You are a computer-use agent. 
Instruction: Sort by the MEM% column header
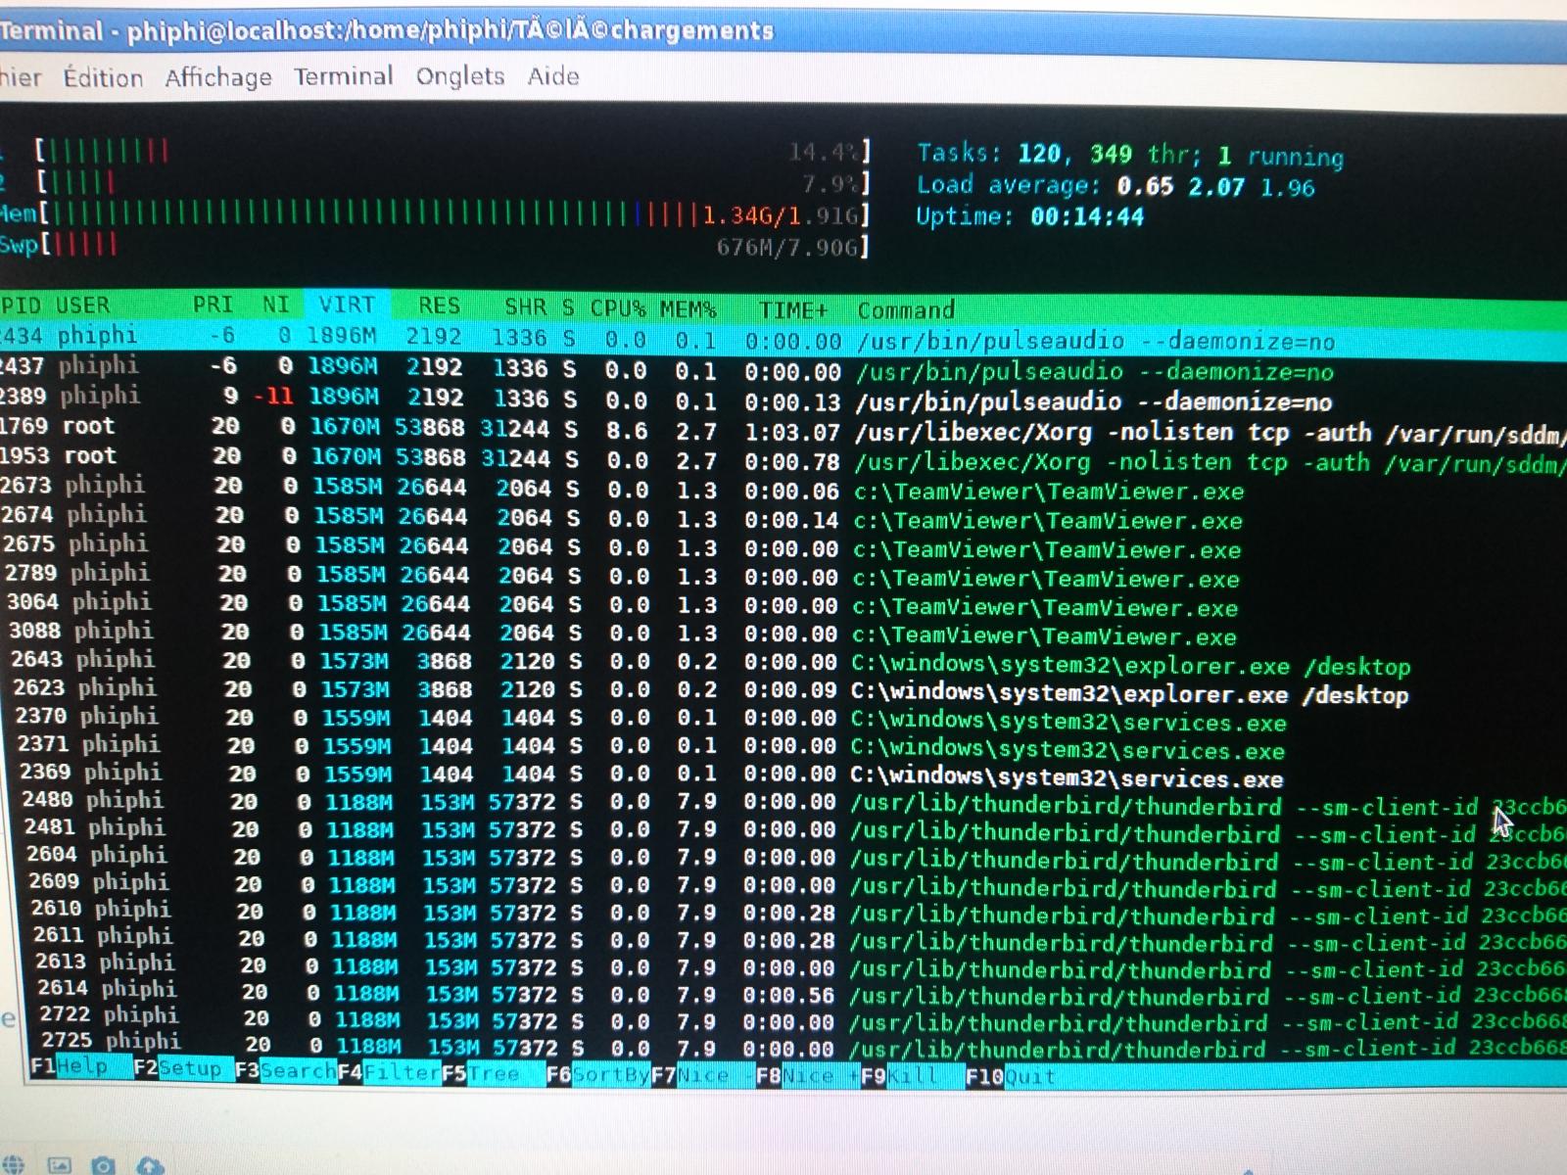(688, 309)
